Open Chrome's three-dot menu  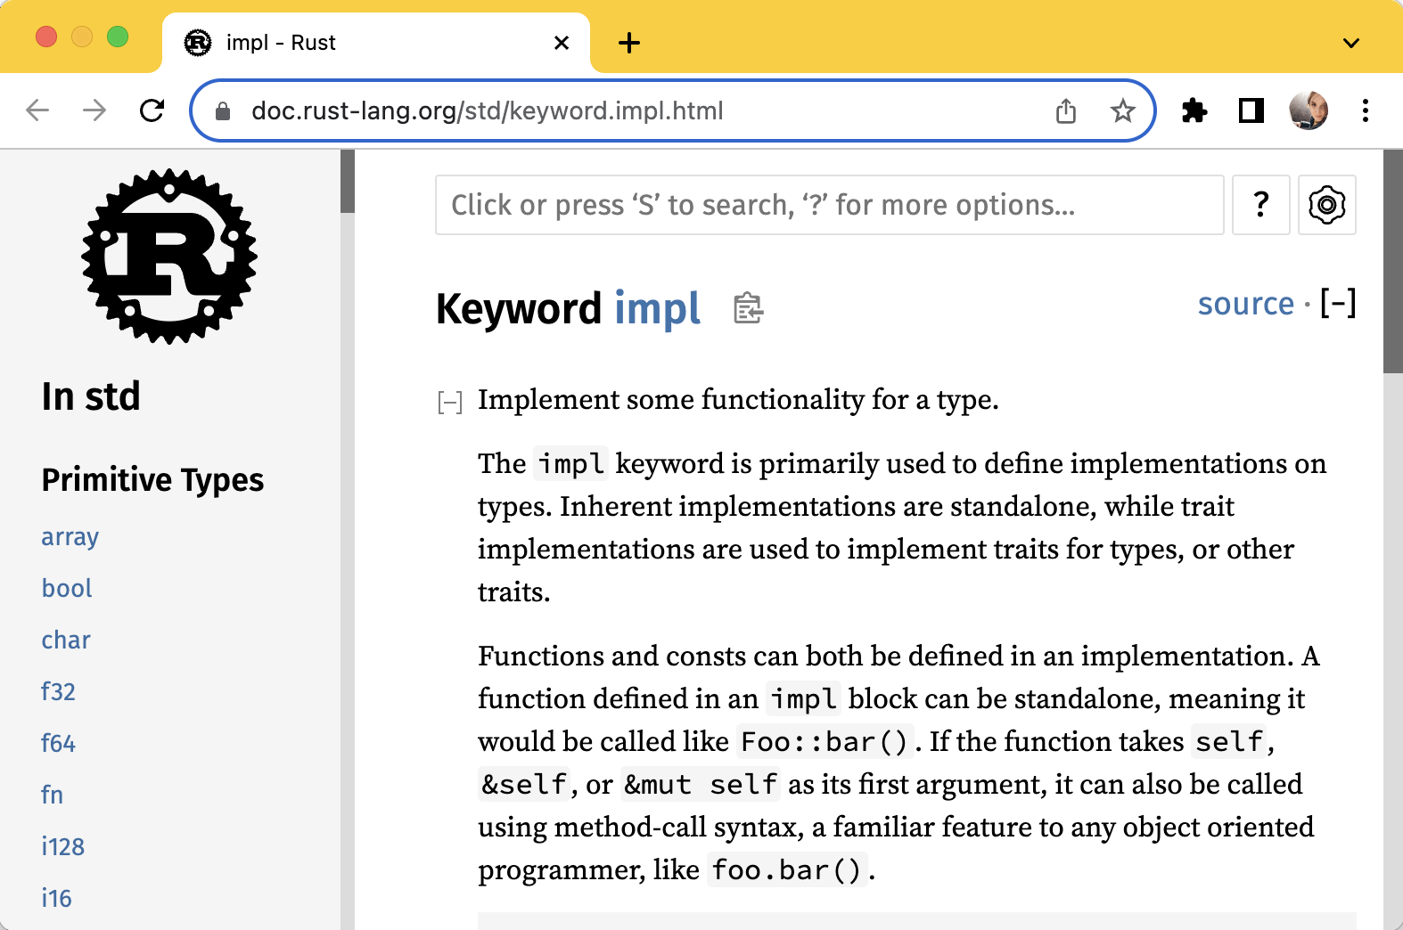tap(1365, 111)
